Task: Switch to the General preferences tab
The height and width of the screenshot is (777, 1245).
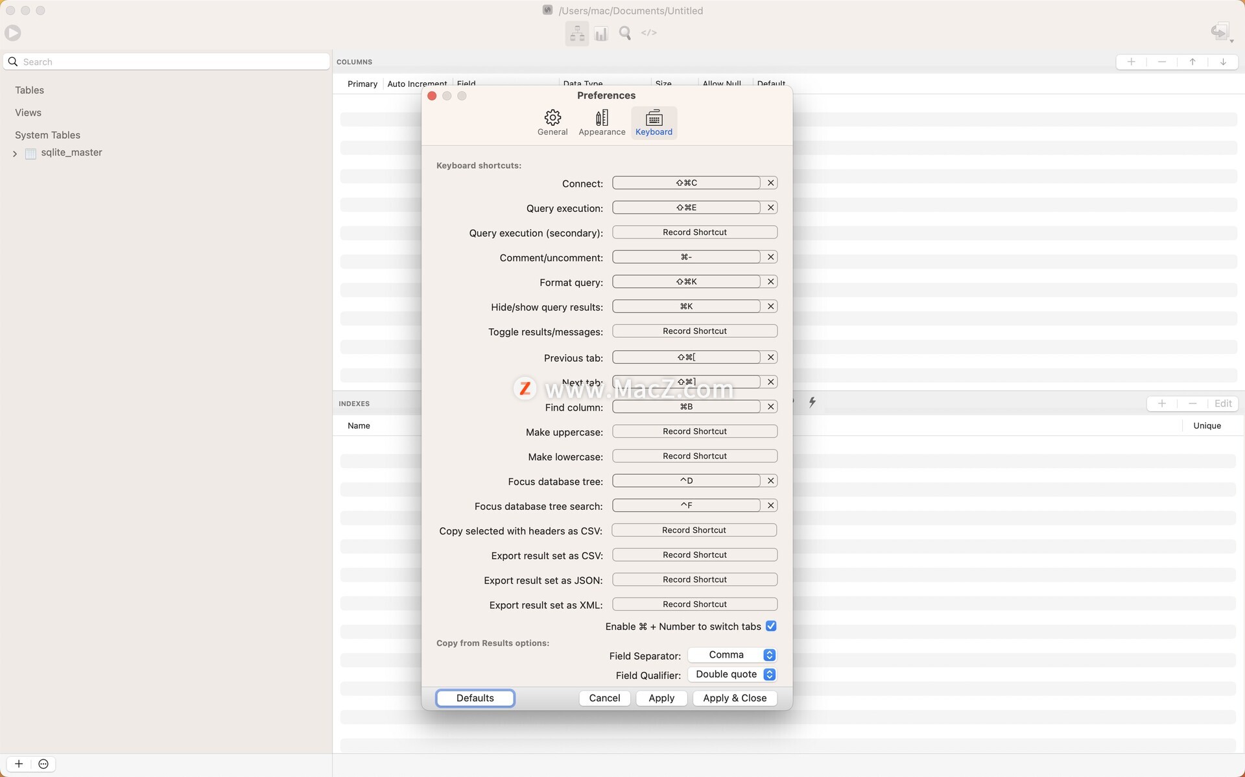Action: [552, 123]
